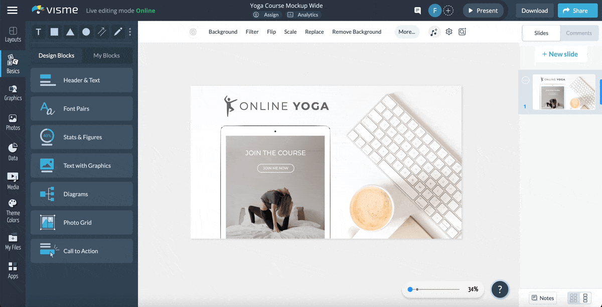Select the Circle shape tool
Image resolution: width=602 pixels, height=307 pixels.
click(x=85, y=32)
